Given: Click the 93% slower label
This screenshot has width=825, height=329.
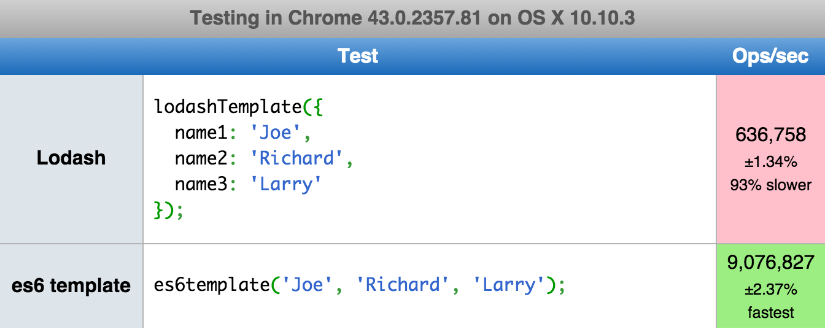Looking at the screenshot, I should tap(770, 185).
